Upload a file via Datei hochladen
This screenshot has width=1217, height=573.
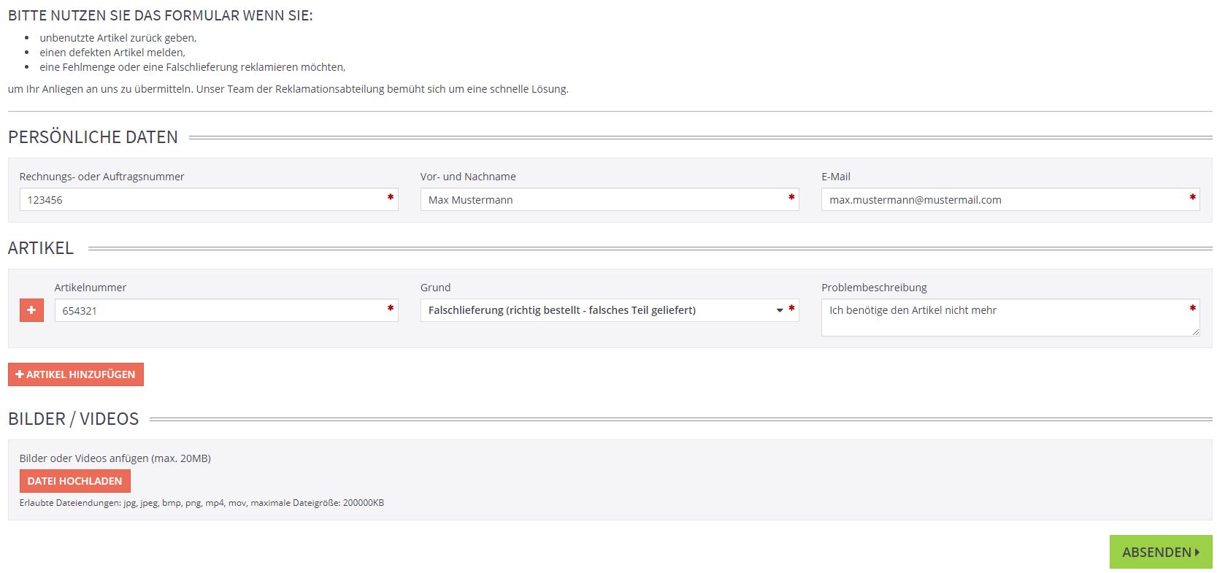coord(75,481)
